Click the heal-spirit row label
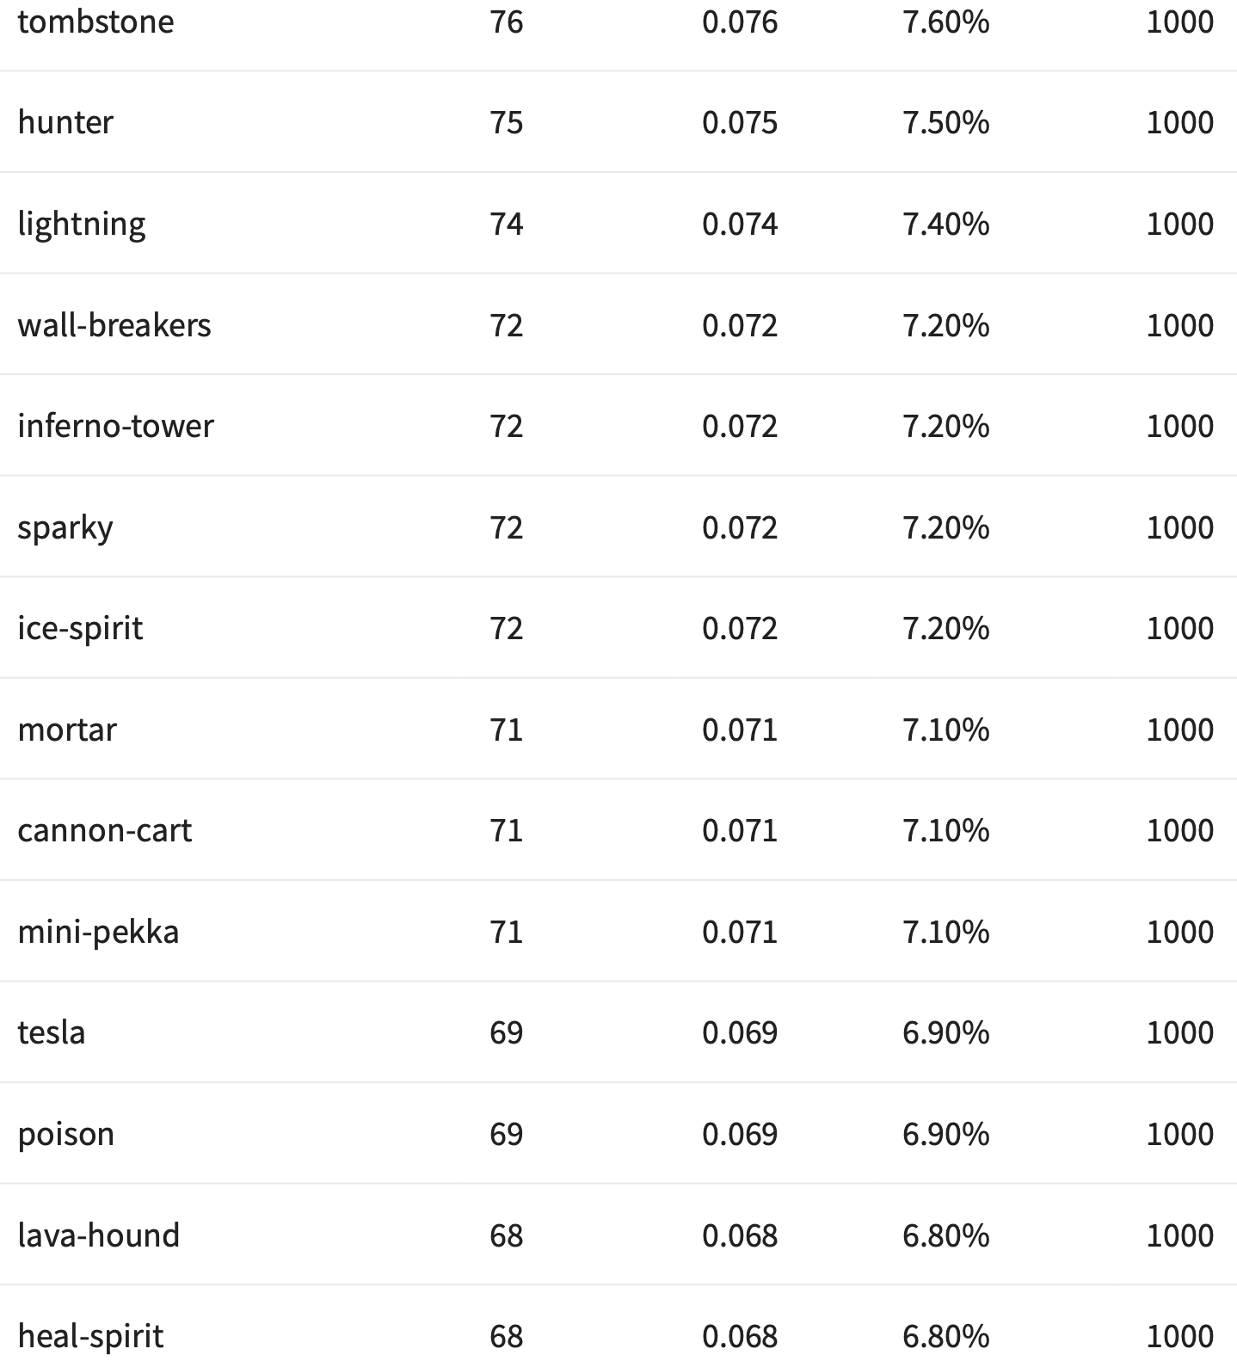The width and height of the screenshot is (1237, 1361). (x=90, y=1336)
